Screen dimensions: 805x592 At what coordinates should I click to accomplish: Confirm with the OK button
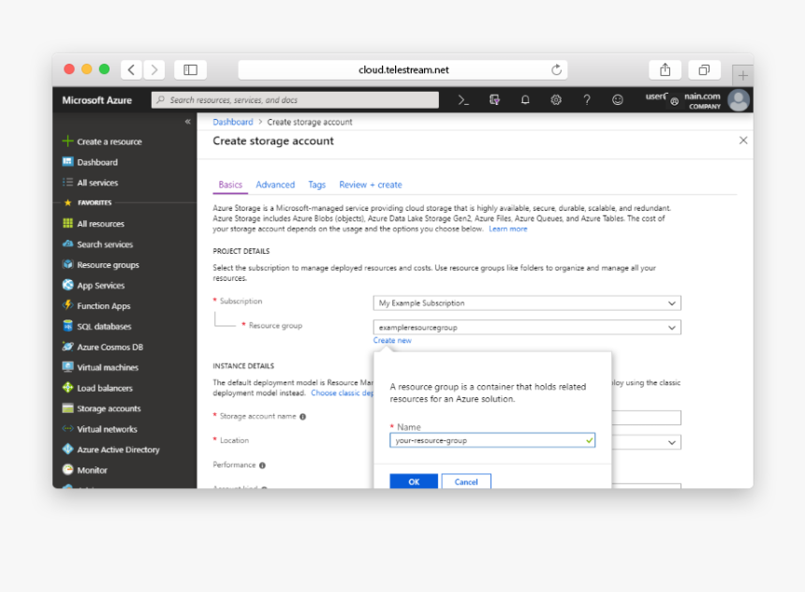(x=414, y=481)
